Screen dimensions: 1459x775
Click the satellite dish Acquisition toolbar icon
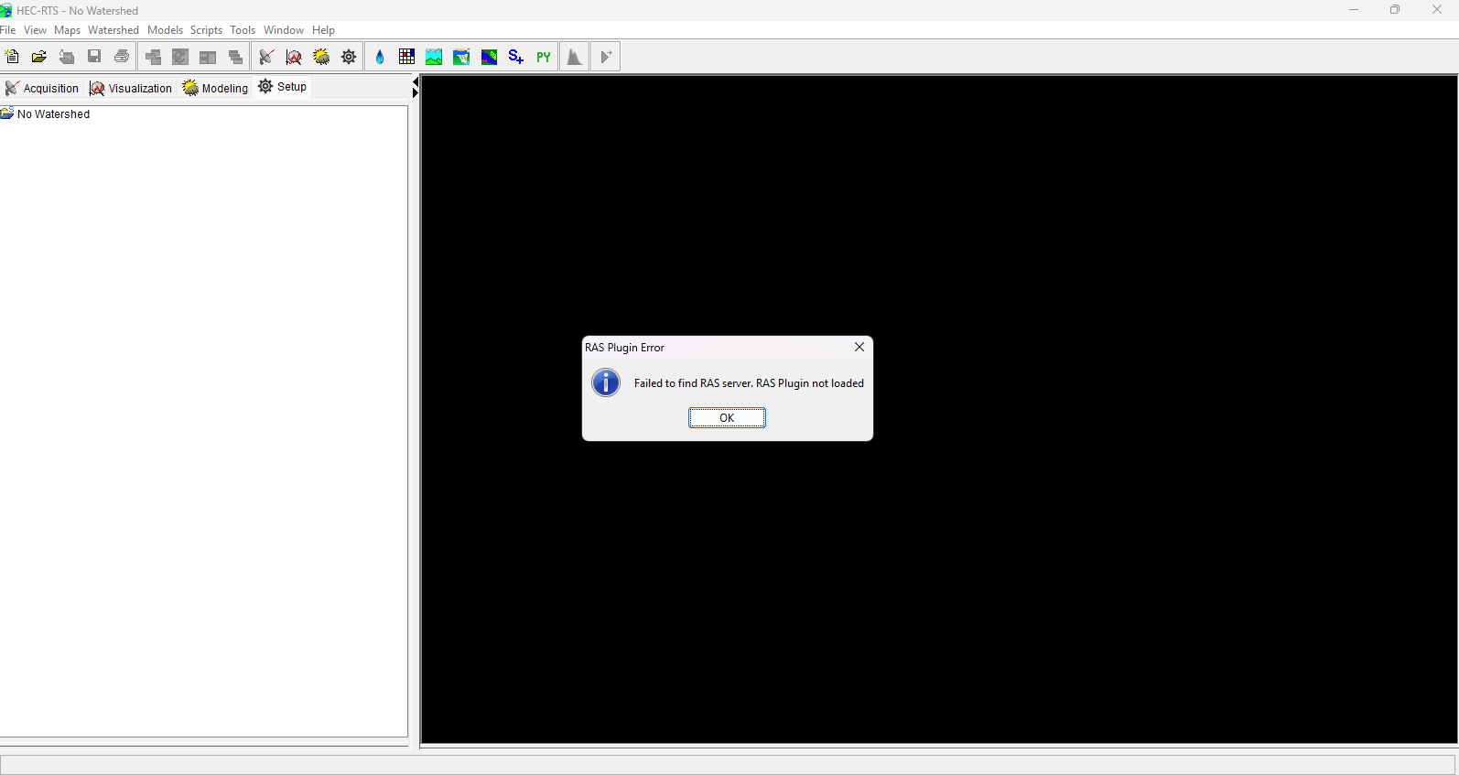click(266, 57)
